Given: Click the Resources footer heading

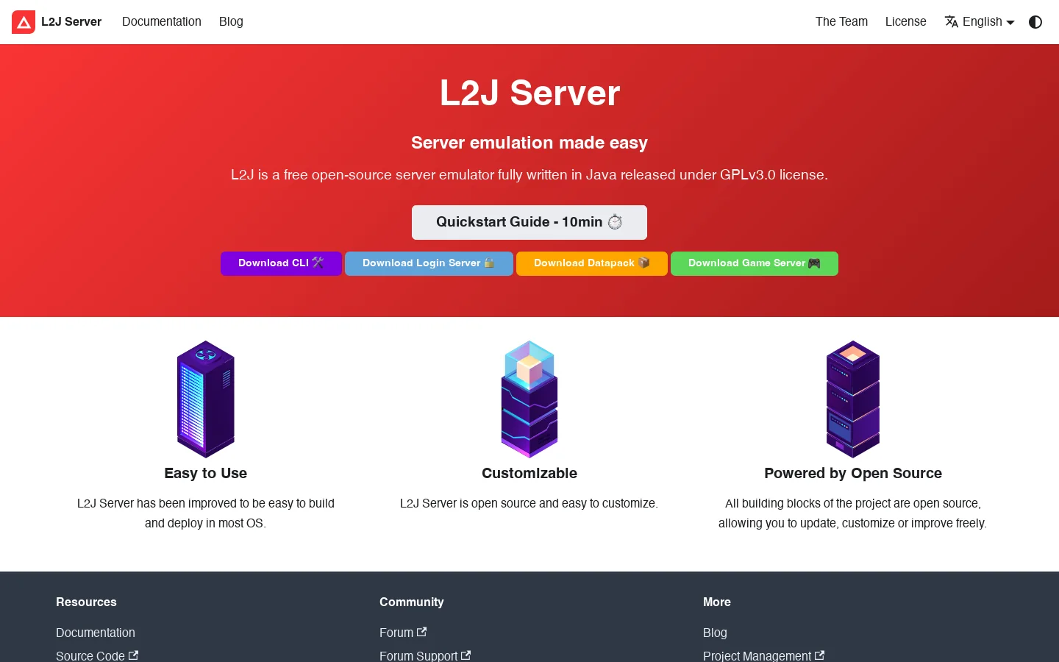Looking at the screenshot, I should [x=86, y=602].
